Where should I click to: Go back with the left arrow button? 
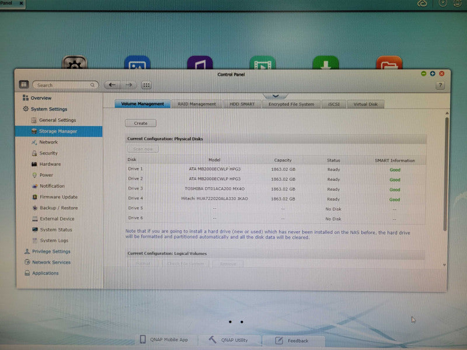click(x=112, y=85)
